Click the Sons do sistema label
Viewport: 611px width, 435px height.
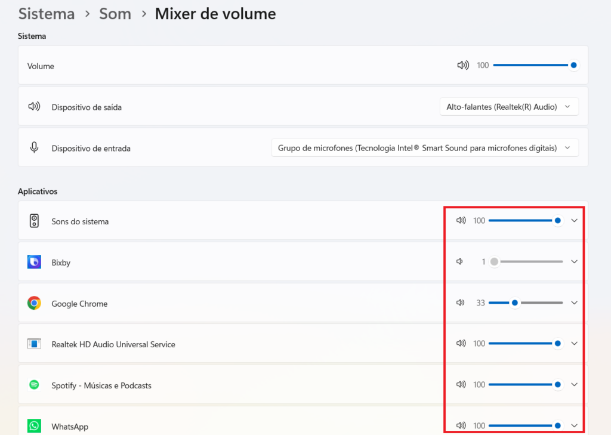click(x=80, y=221)
